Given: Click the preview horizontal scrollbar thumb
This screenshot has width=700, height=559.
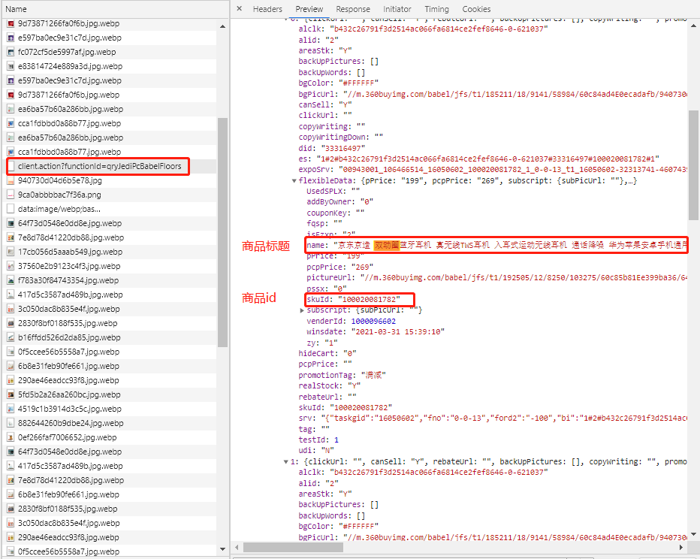Looking at the screenshot, I should [293, 547].
